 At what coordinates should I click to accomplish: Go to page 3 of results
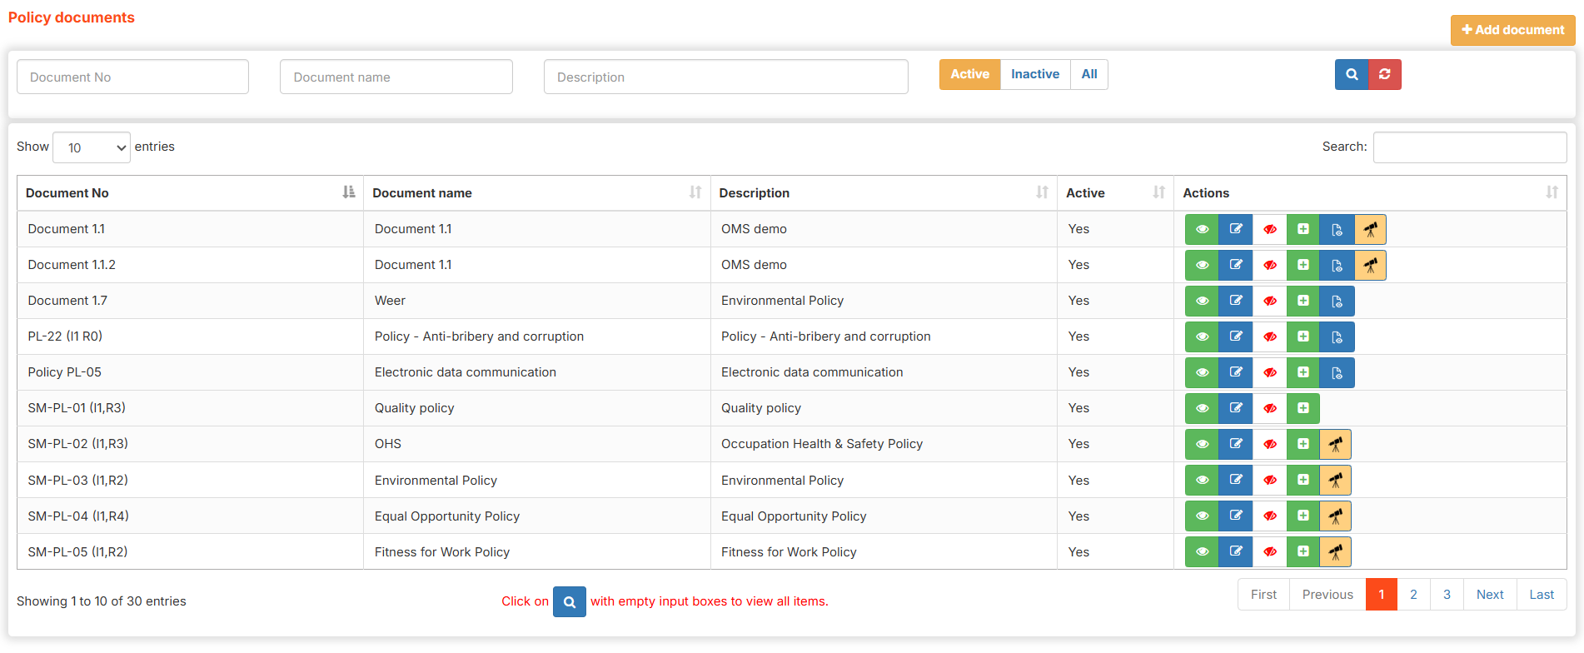point(1447,595)
